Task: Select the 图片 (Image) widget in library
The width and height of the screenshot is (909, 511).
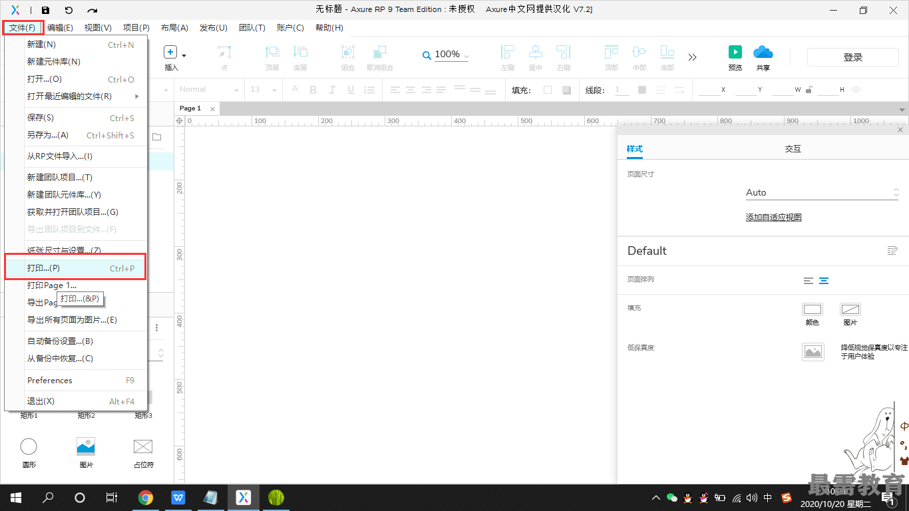Action: [86, 446]
